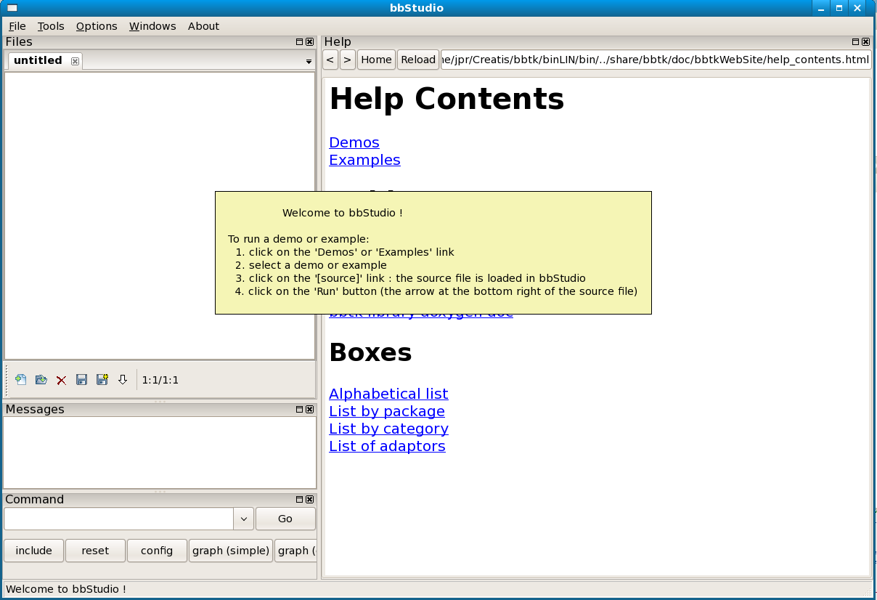Open a file using the folder icon
Viewport: 877px width, 600px height.
[41, 379]
